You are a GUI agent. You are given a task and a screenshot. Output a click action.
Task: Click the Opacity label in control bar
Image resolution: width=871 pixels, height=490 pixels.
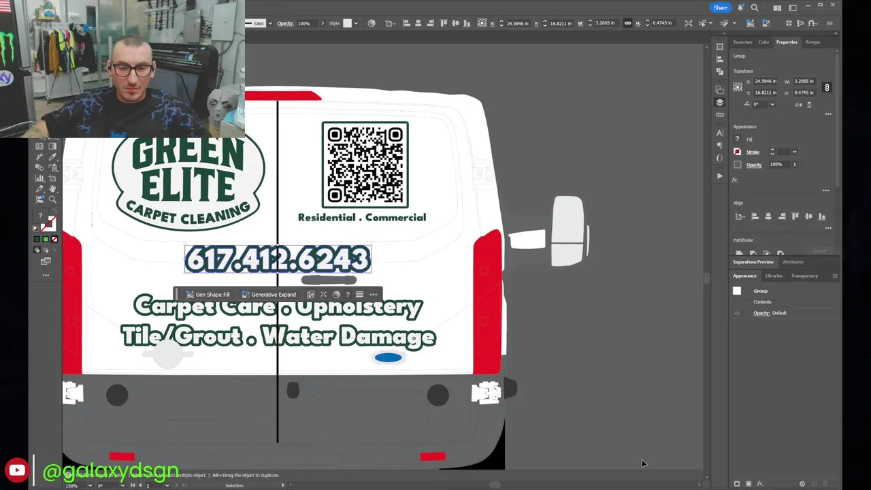click(286, 23)
